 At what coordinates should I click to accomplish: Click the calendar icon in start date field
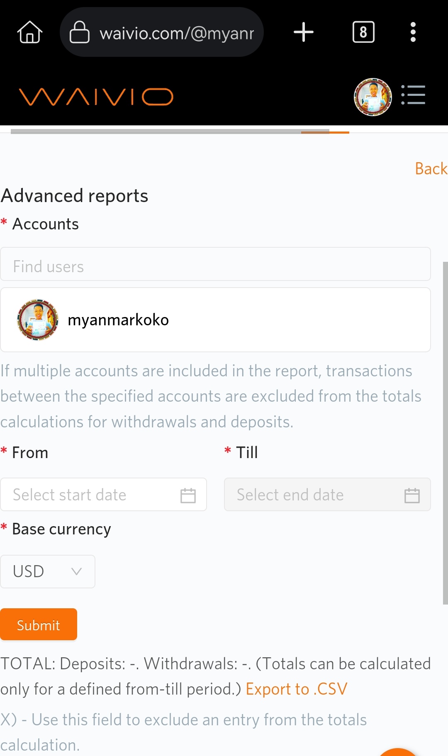pyautogui.click(x=188, y=495)
